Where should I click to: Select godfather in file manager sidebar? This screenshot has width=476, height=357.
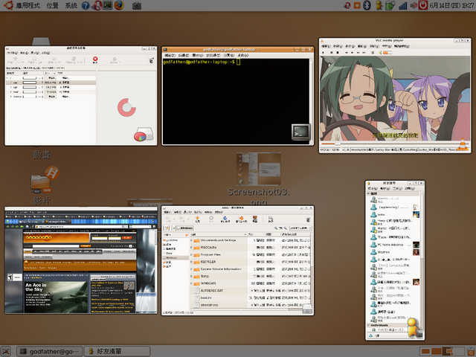(172, 240)
